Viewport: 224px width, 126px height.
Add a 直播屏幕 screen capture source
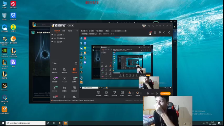click(99, 94)
